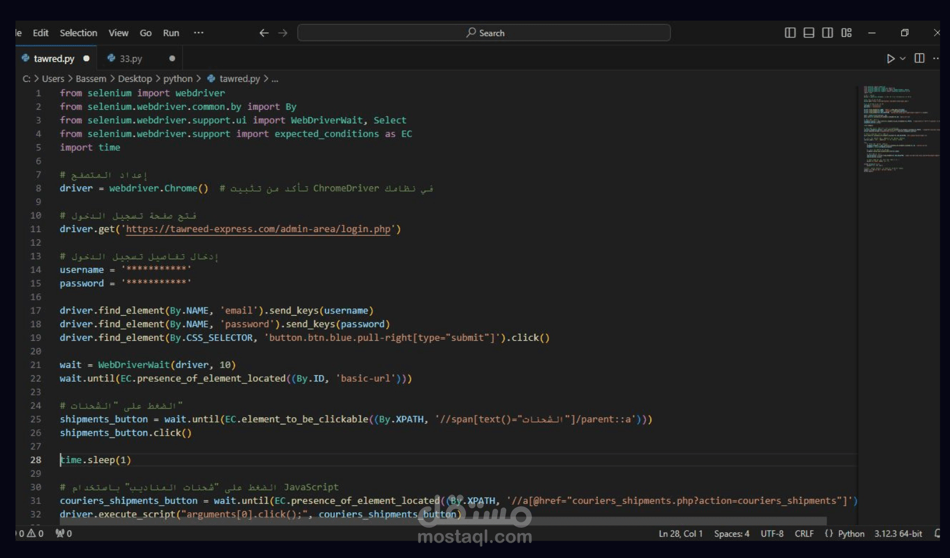Expand the hidden menu items ellipsis
The width and height of the screenshot is (950, 558).
[x=198, y=33]
